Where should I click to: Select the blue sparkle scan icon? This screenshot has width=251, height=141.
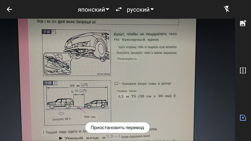pyautogui.click(x=243, y=118)
